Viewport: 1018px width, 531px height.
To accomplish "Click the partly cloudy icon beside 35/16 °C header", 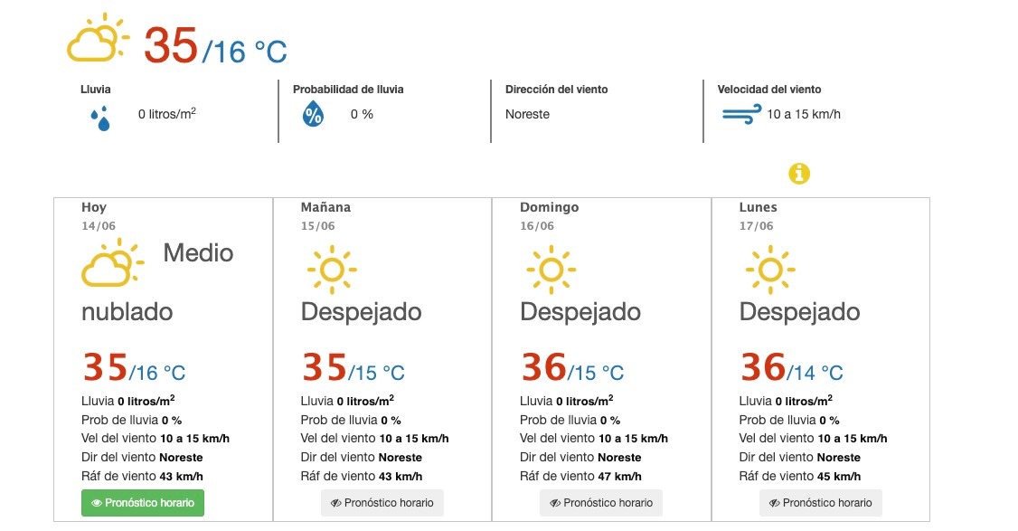I will point(98,38).
